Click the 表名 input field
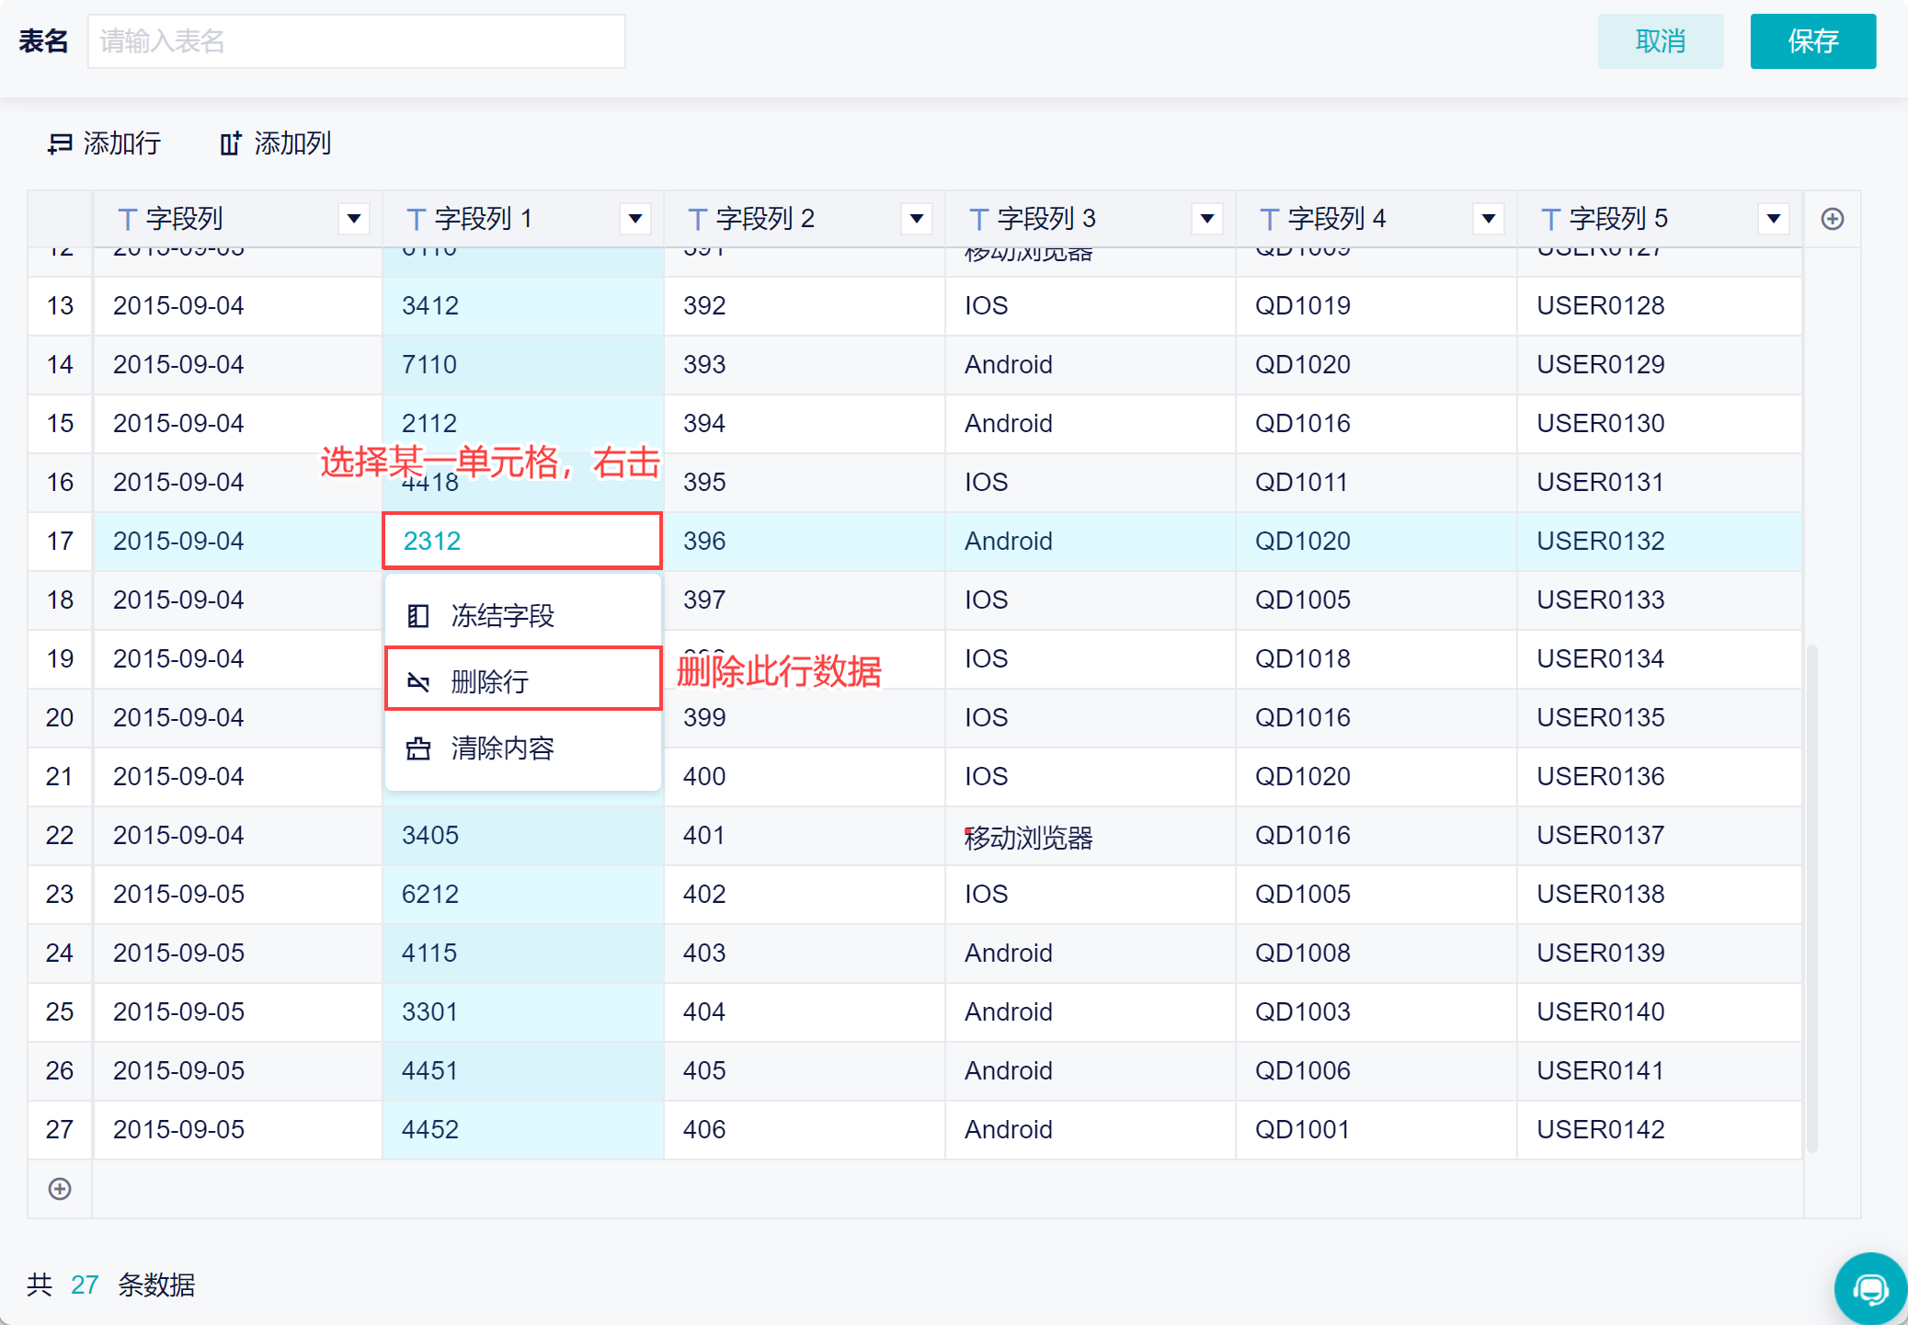Viewport: 1908px width, 1325px height. click(357, 41)
